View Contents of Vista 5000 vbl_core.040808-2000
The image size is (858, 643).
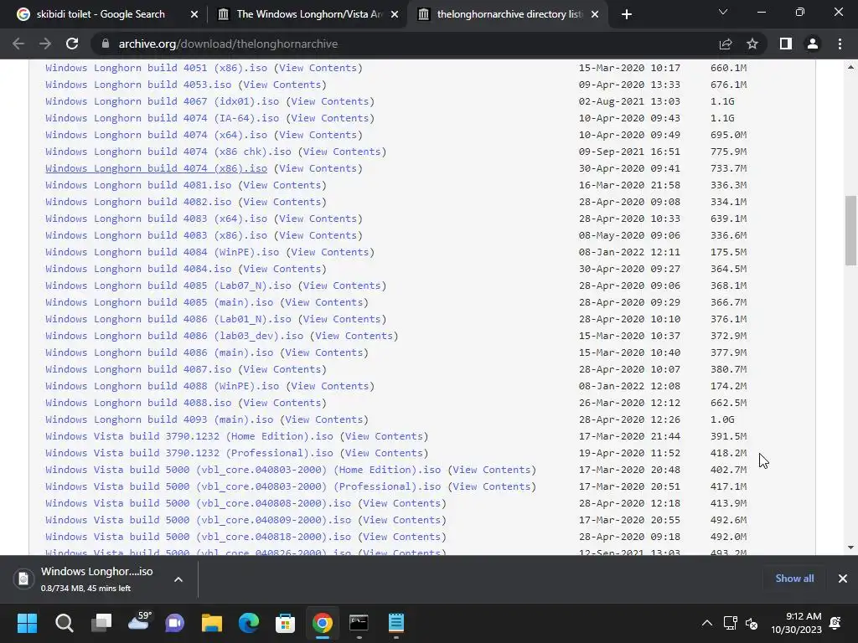[x=401, y=503]
